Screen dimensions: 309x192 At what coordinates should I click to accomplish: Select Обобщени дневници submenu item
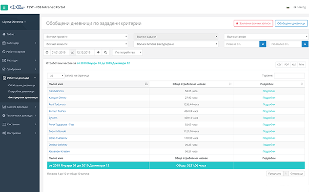click(21, 85)
